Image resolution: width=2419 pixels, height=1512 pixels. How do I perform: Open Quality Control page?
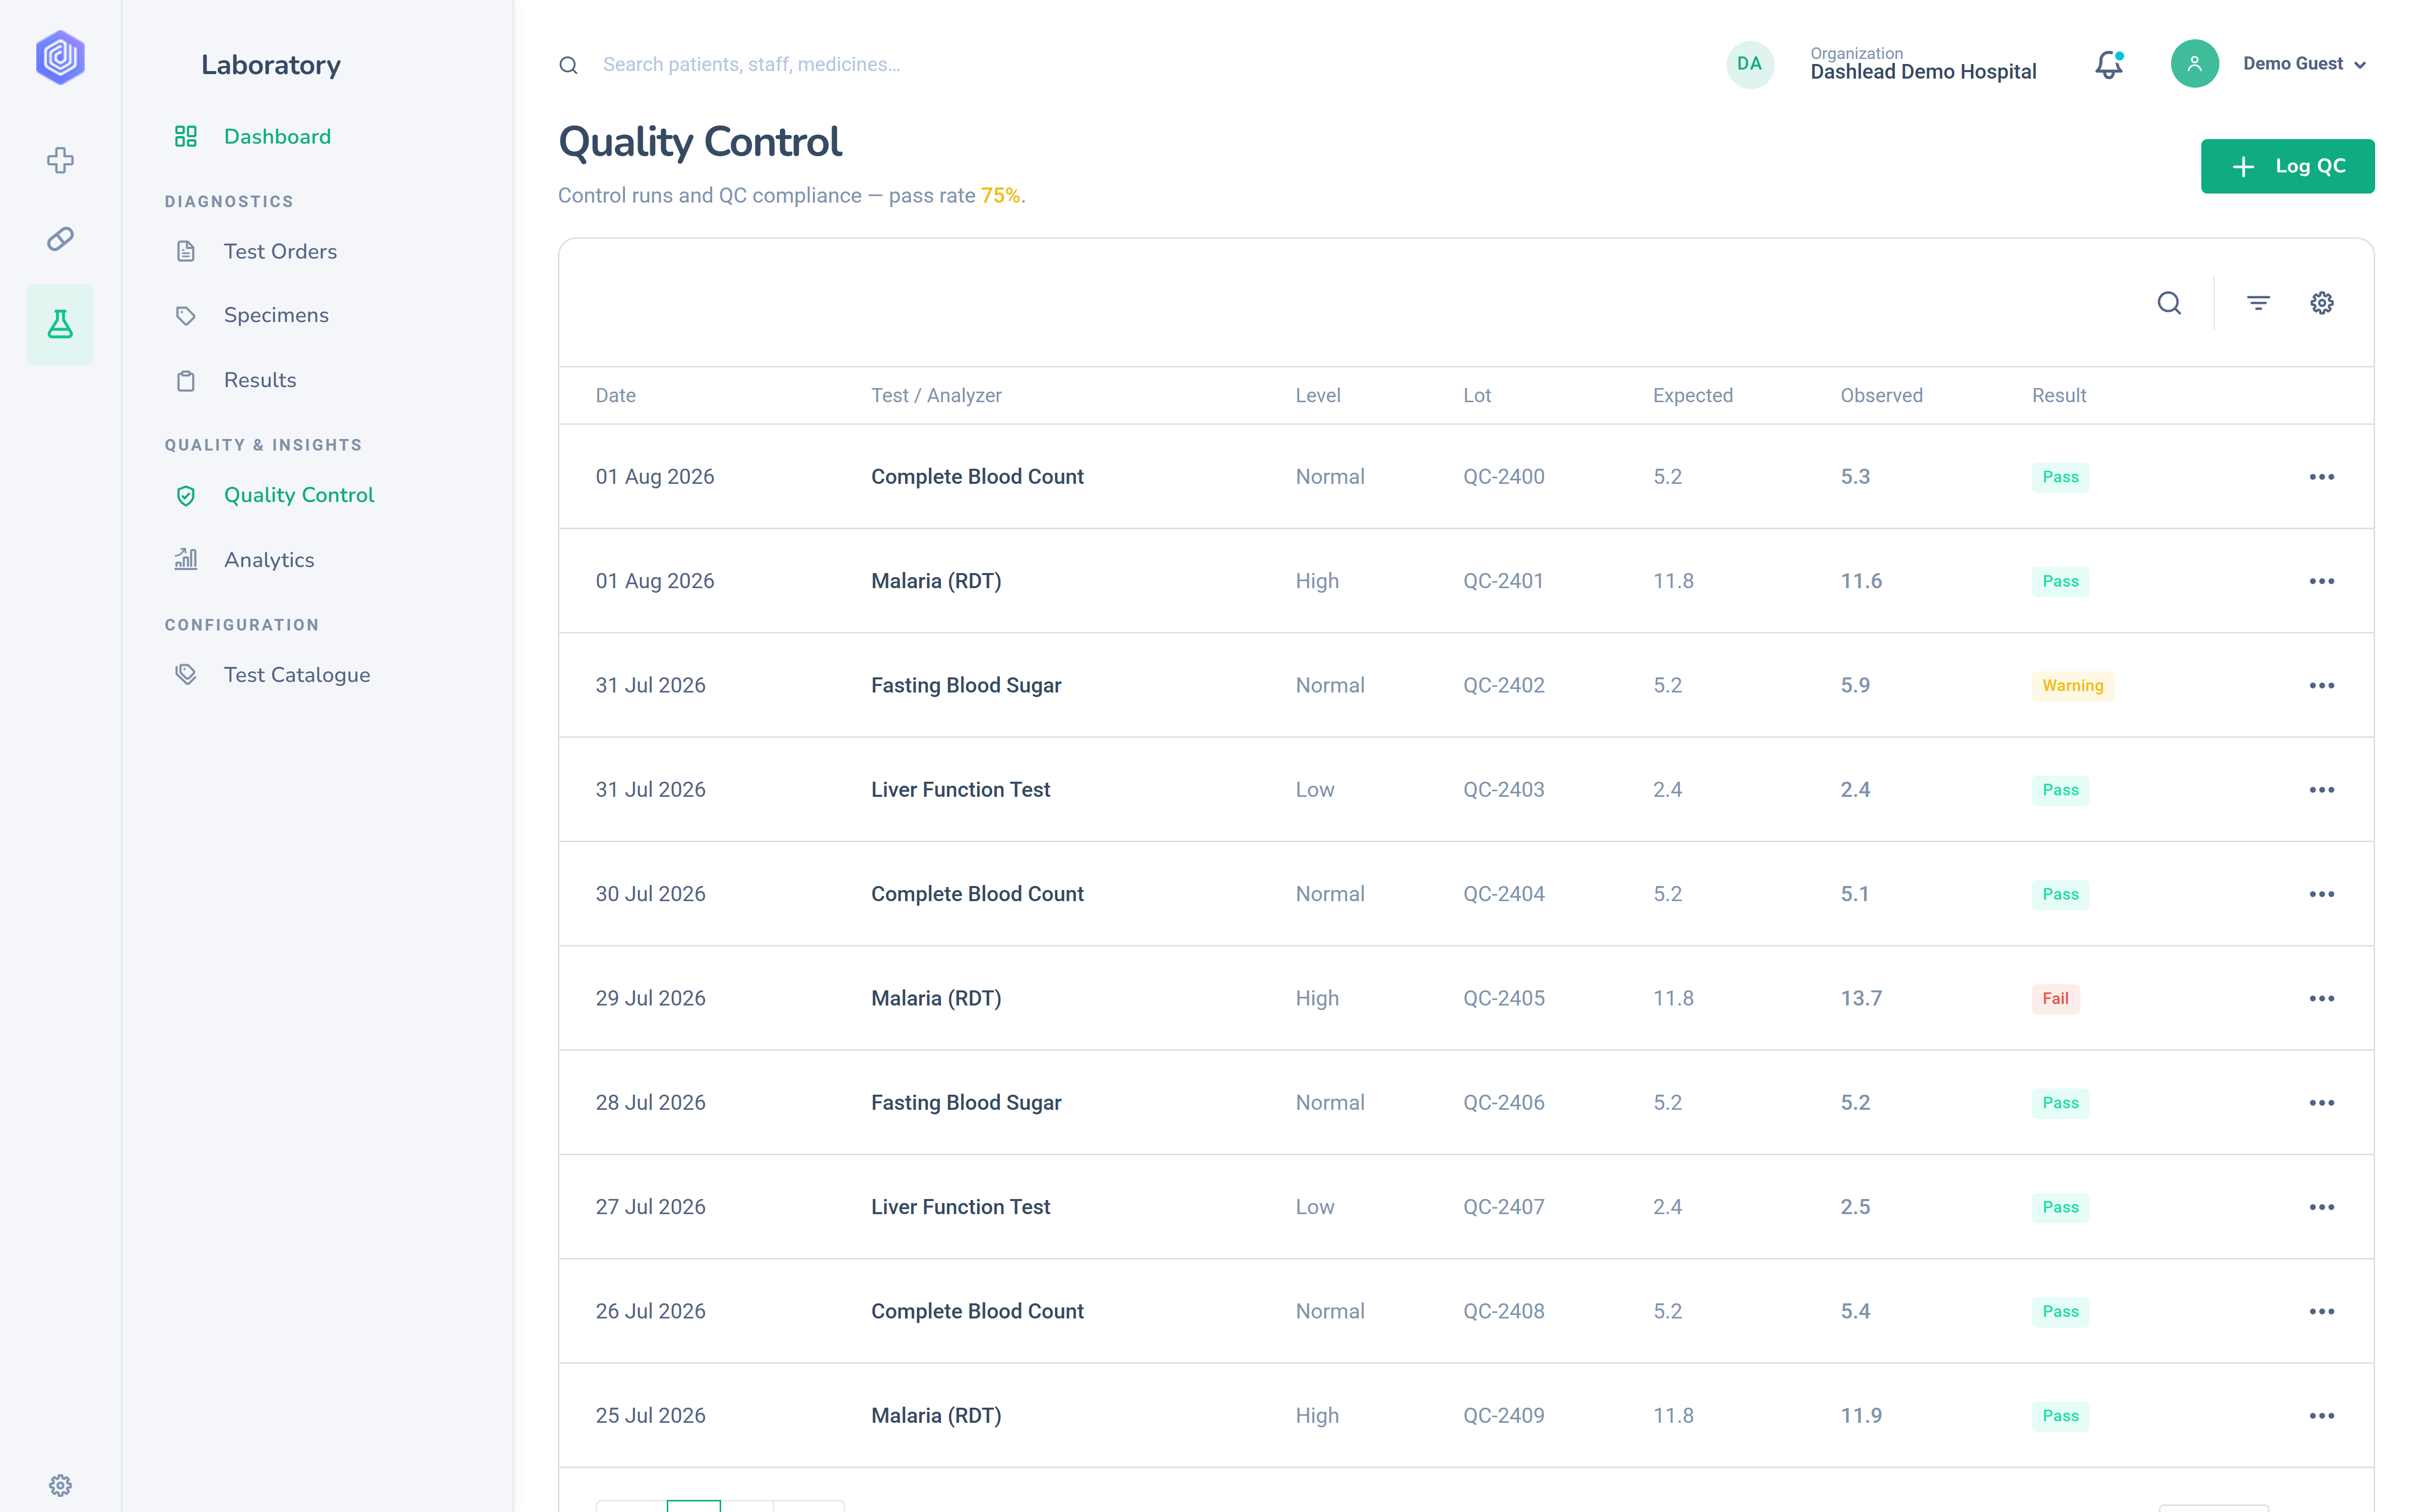pyautogui.click(x=299, y=495)
